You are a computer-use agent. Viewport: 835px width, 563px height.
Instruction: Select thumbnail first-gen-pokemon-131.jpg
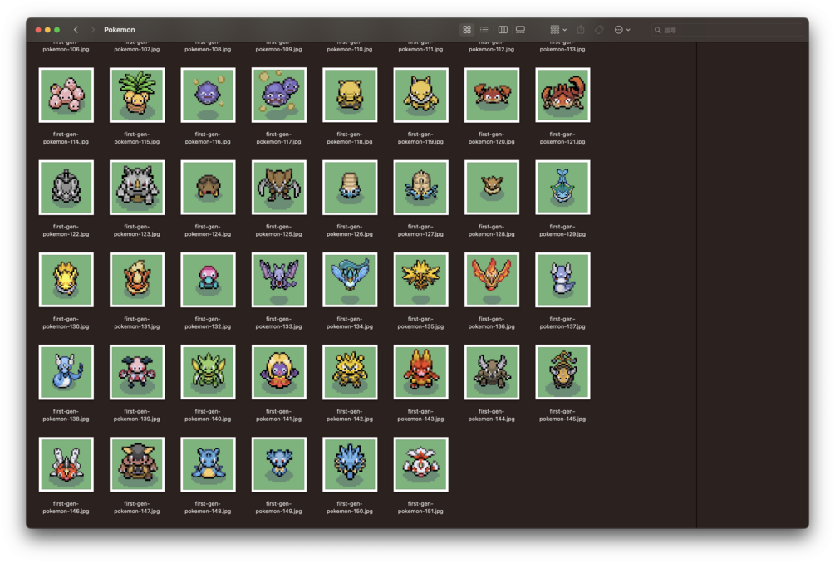(137, 279)
